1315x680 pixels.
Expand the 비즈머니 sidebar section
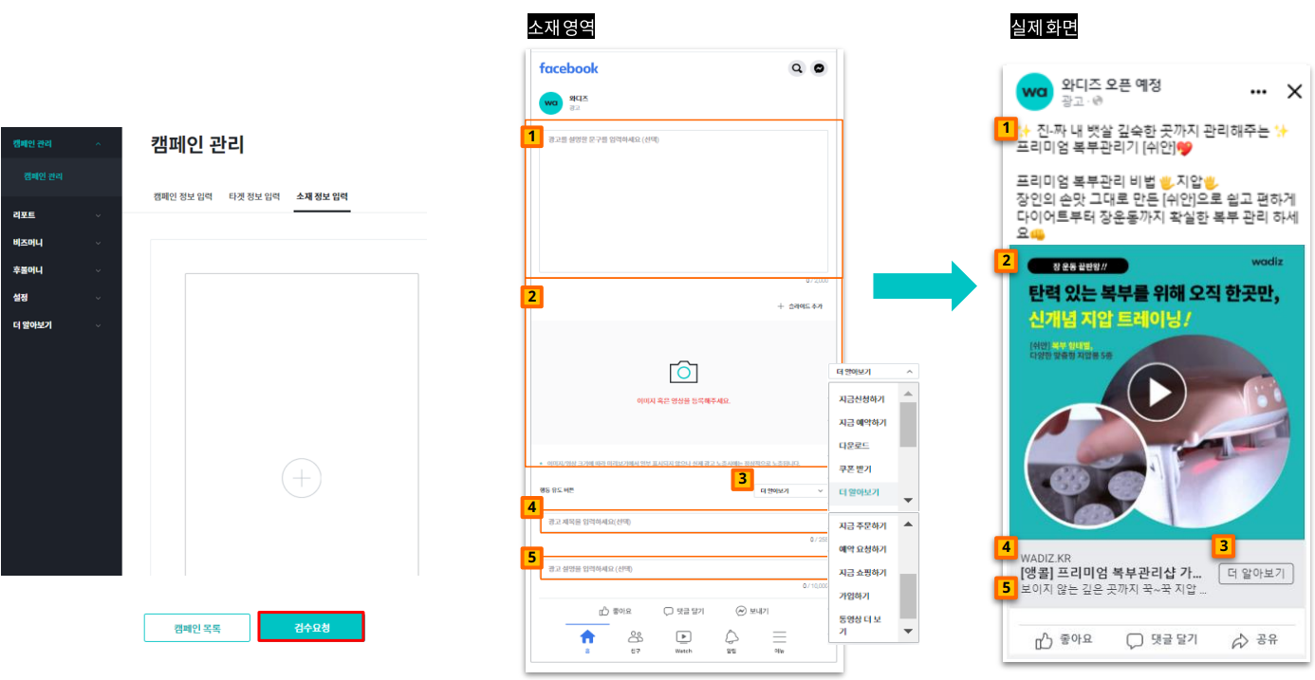click(x=61, y=243)
